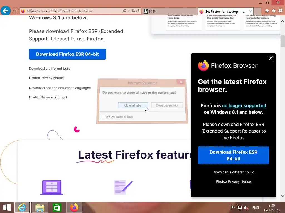Click the security lock icon

pos(133,11)
